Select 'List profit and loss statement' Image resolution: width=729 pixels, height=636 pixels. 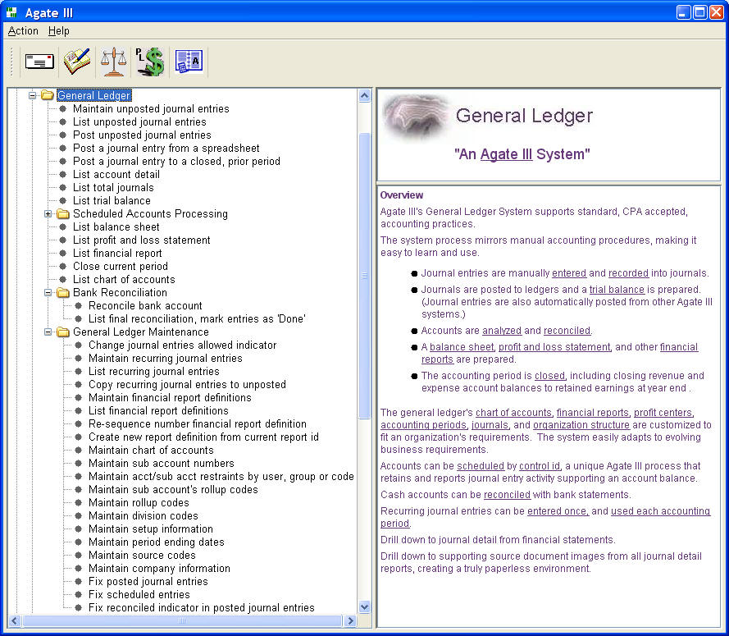click(141, 240)
